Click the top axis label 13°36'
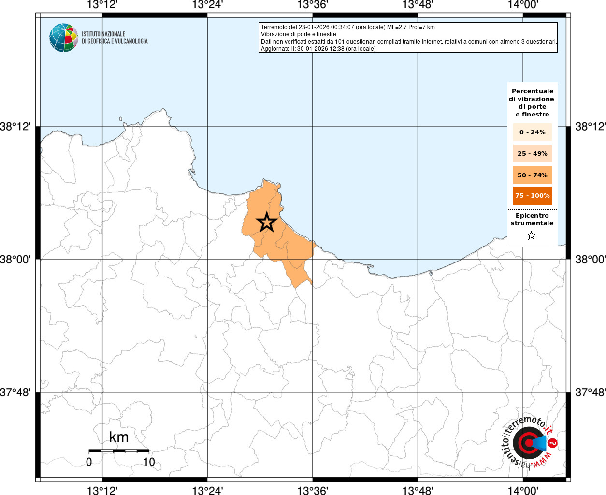 312,5
